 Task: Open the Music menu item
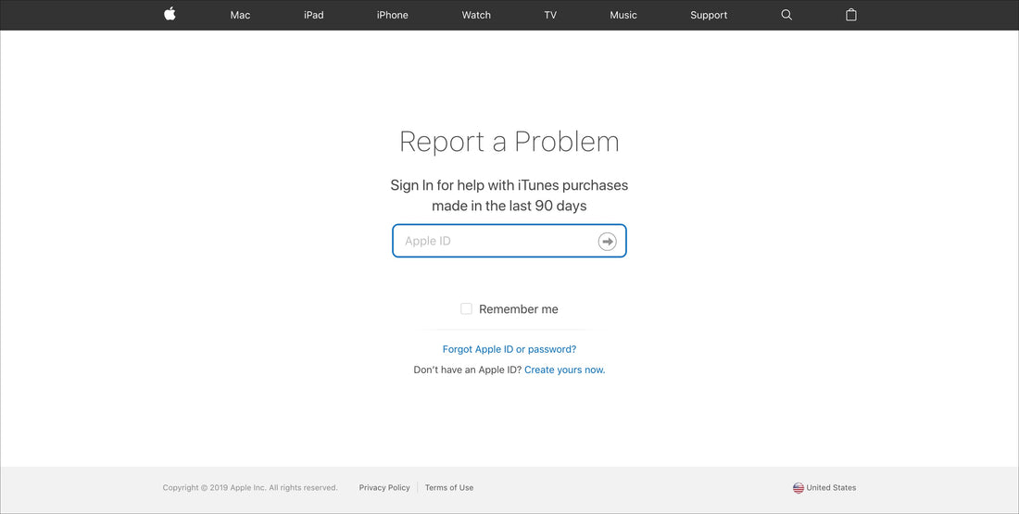click(x=623, y=15)
